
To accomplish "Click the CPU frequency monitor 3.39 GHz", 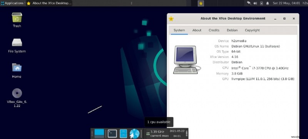I will tap(157, 134).
